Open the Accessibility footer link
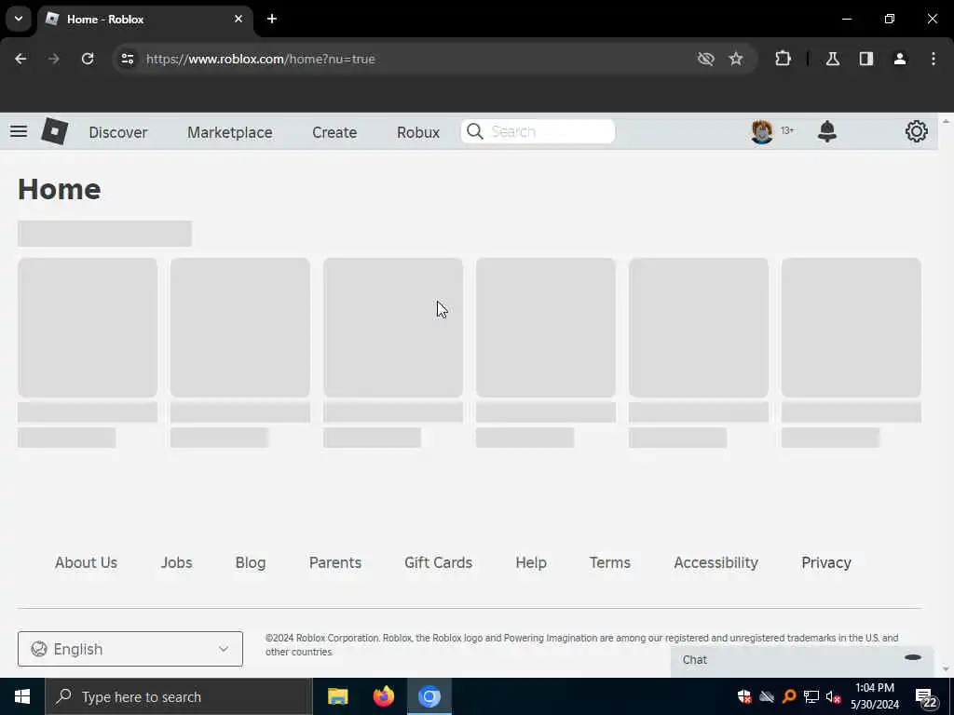Viewport: 954px width, 715px height. [716, 562]
